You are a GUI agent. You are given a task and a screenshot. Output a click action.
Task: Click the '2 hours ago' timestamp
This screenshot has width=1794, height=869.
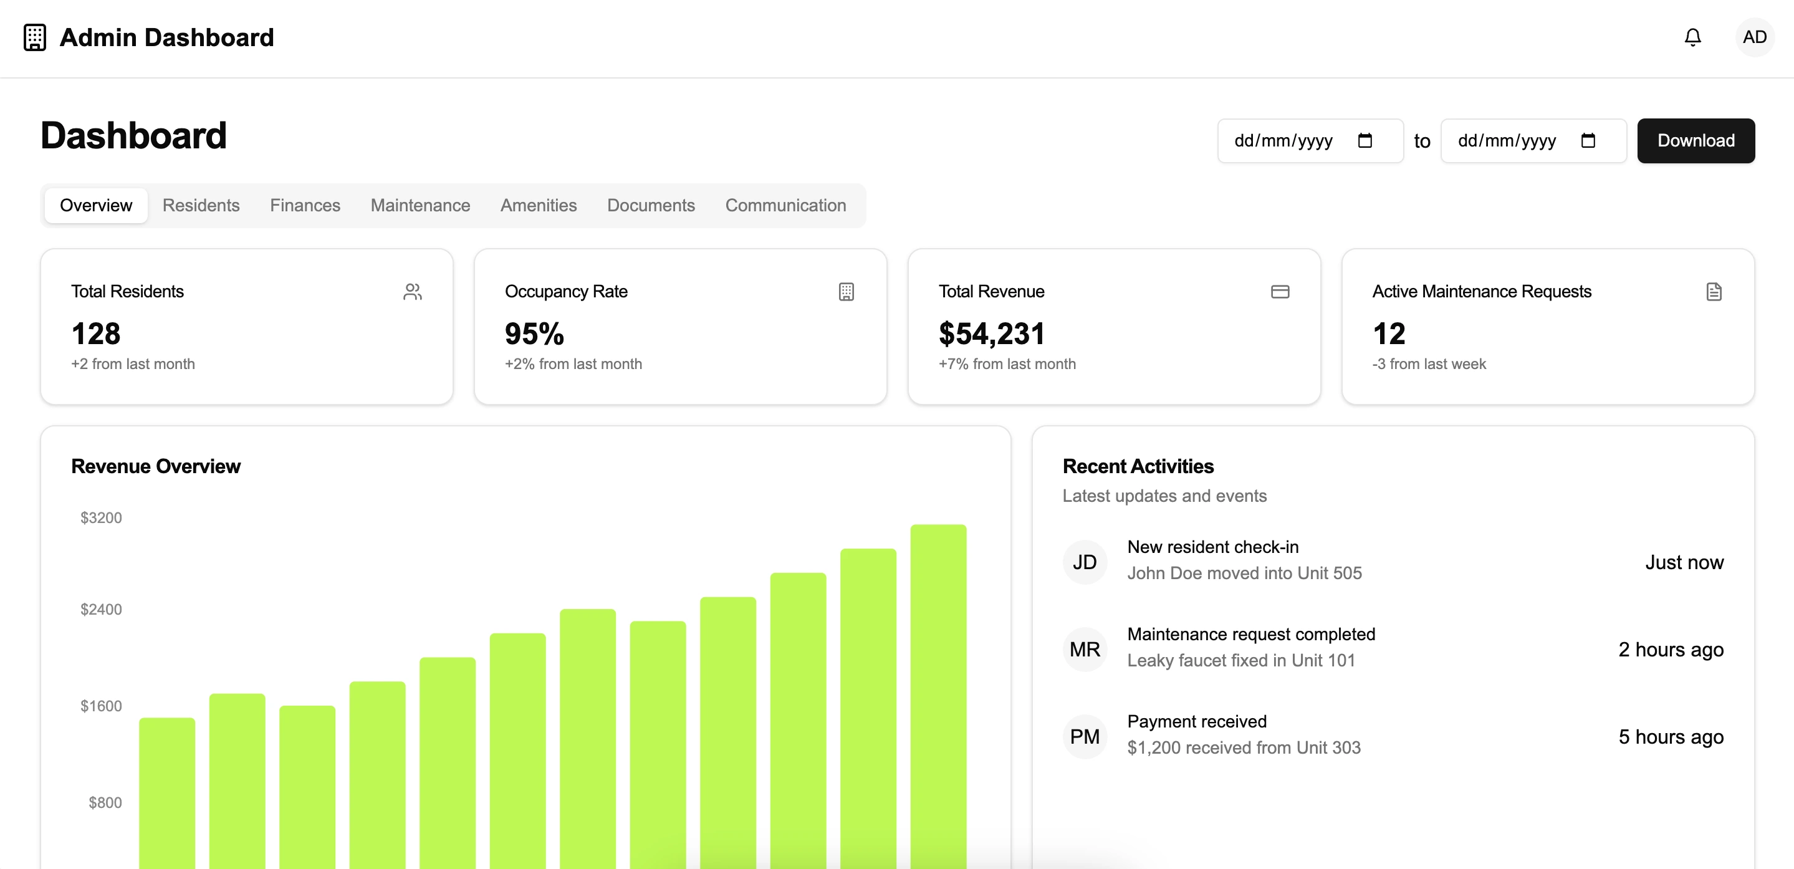(1671, 649)
